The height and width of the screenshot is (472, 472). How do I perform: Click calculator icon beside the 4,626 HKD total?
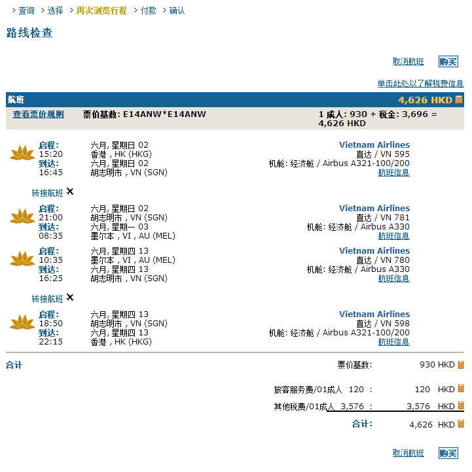click(x=460, y=424)
